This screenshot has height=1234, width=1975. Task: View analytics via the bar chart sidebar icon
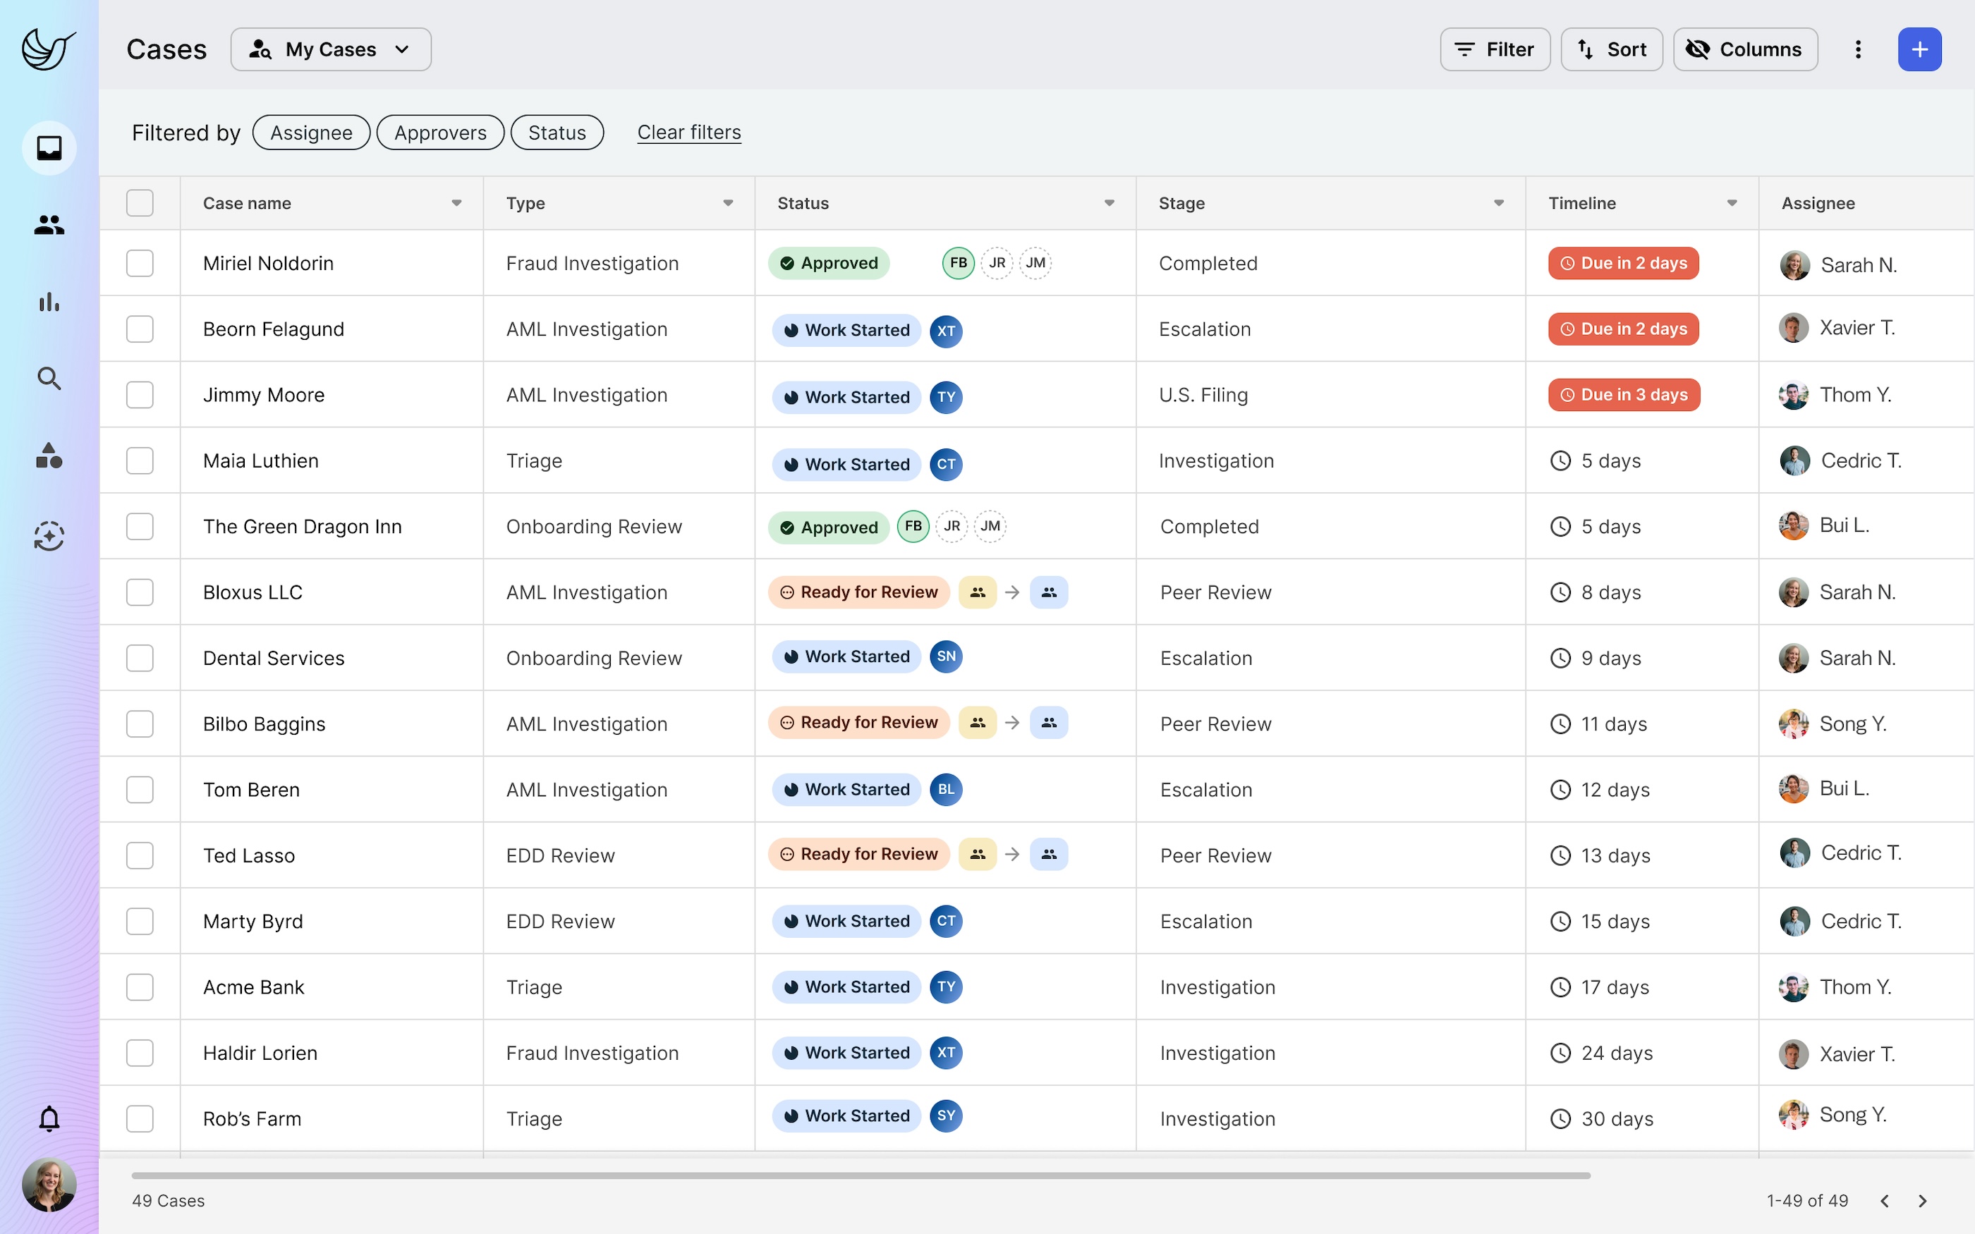click(x=48, y=303)
